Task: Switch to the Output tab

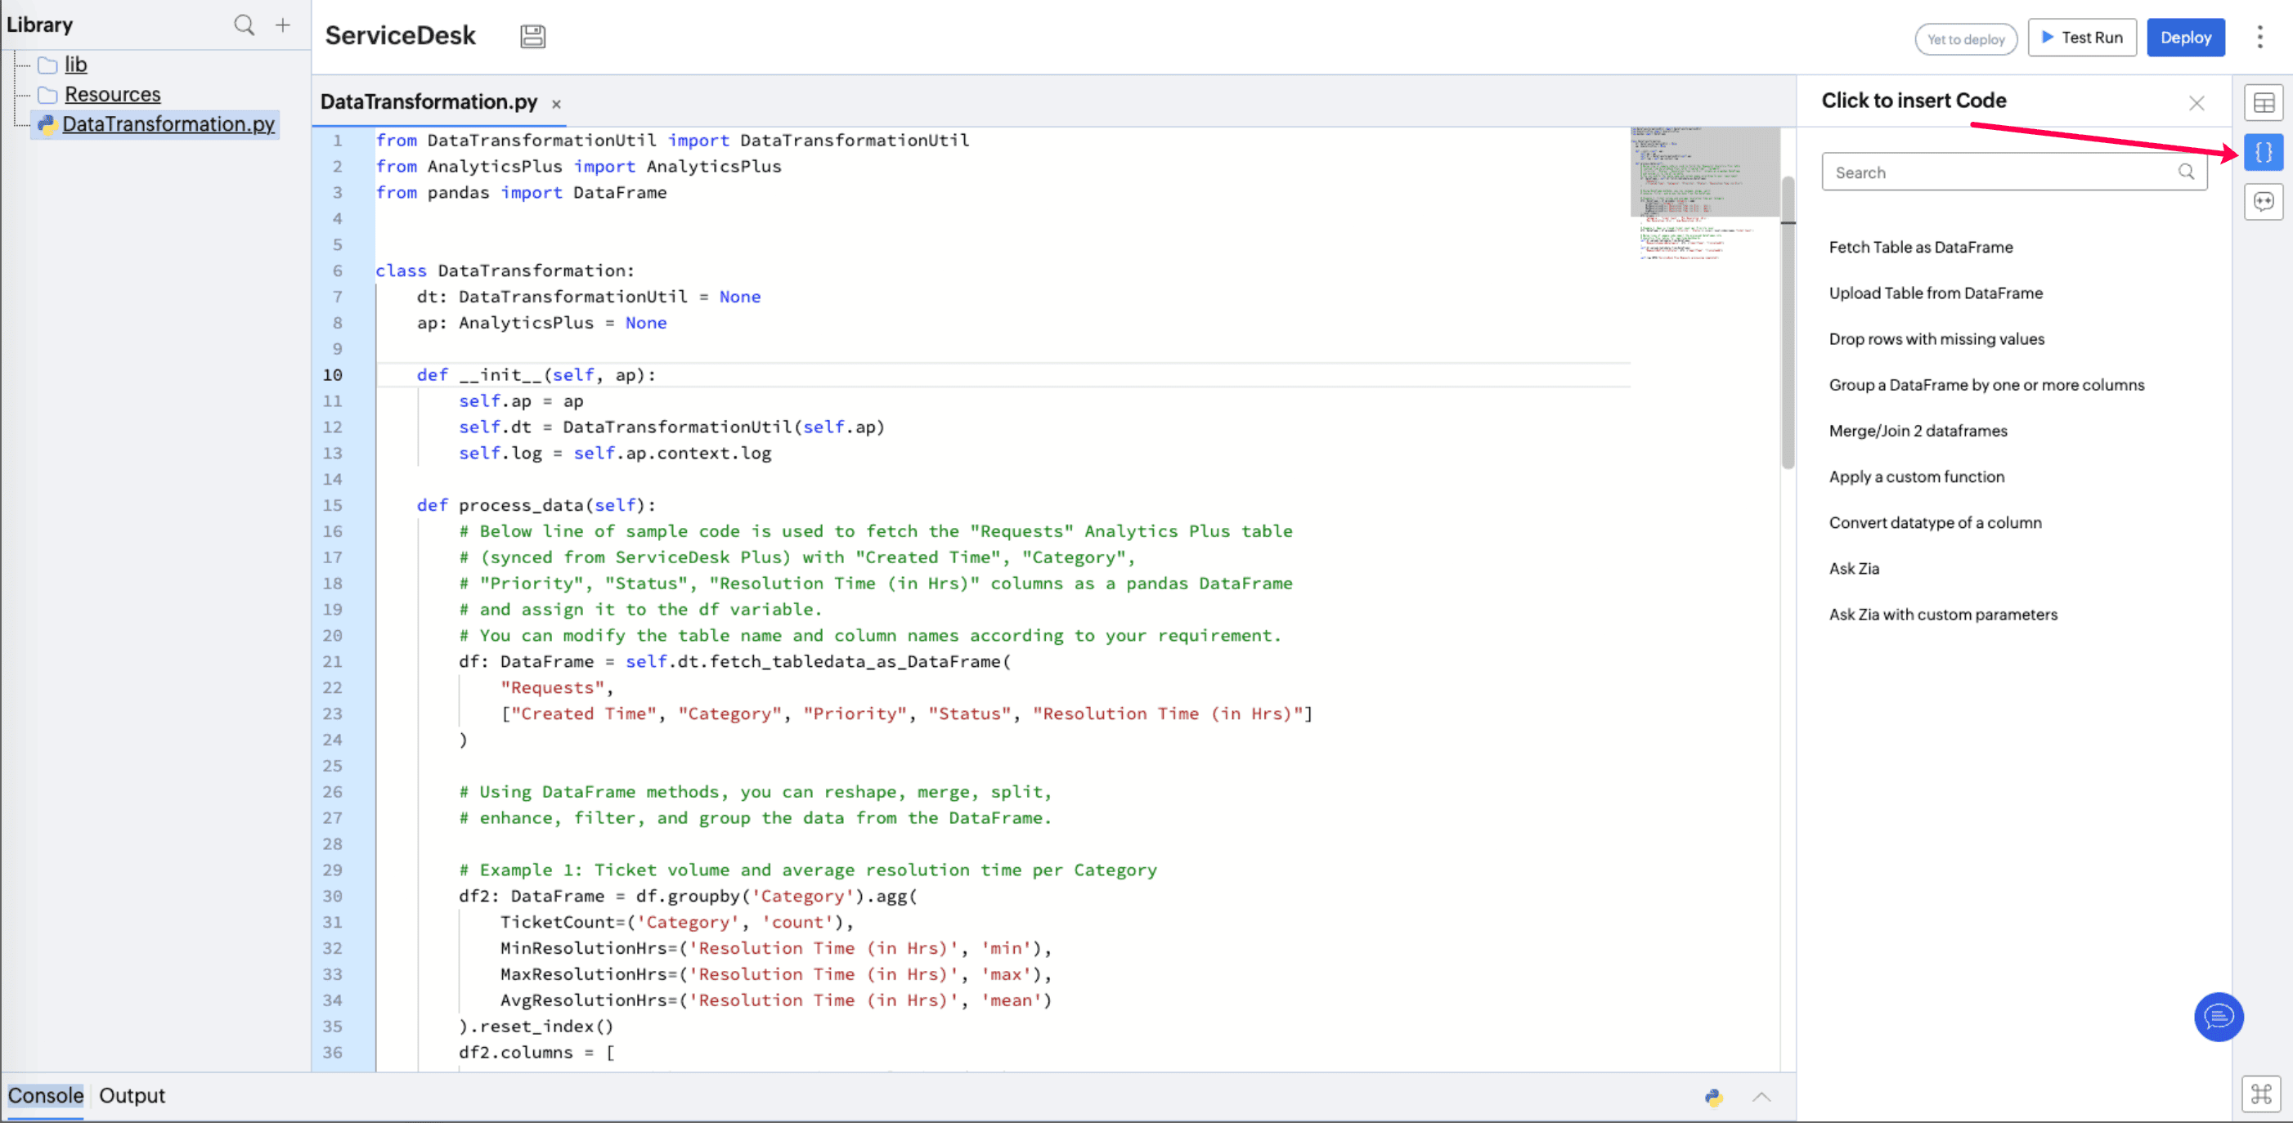Action: [132, 1095]
